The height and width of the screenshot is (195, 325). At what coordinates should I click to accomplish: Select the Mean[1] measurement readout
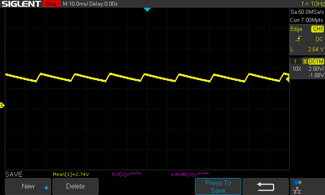(71, 174)
